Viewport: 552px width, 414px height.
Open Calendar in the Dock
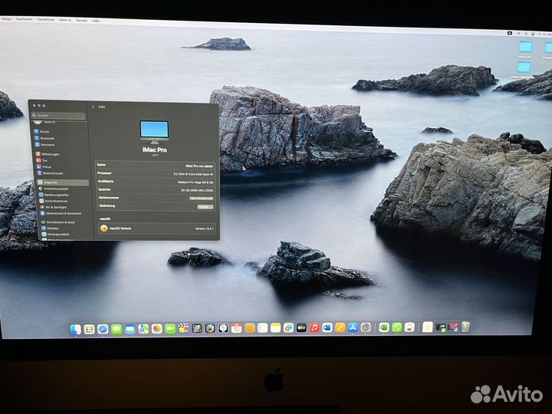pos(237,328)
